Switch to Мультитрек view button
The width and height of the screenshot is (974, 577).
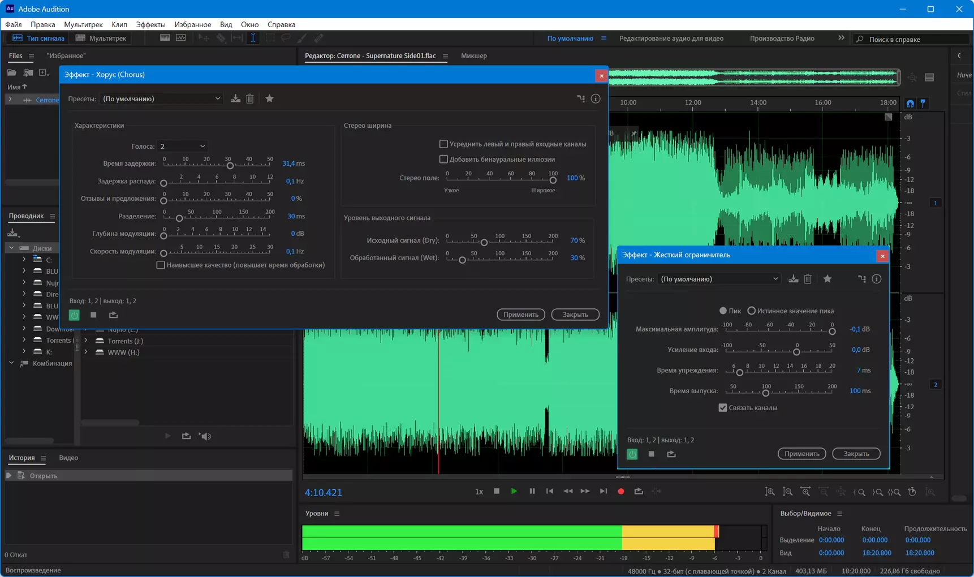[x=101, y=38]
